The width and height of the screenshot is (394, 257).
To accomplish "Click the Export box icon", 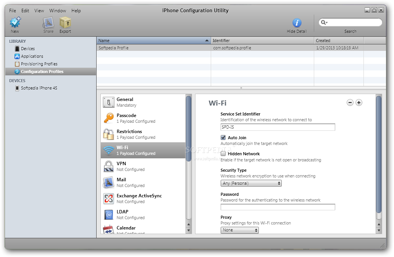I will (x=65, y=23).
